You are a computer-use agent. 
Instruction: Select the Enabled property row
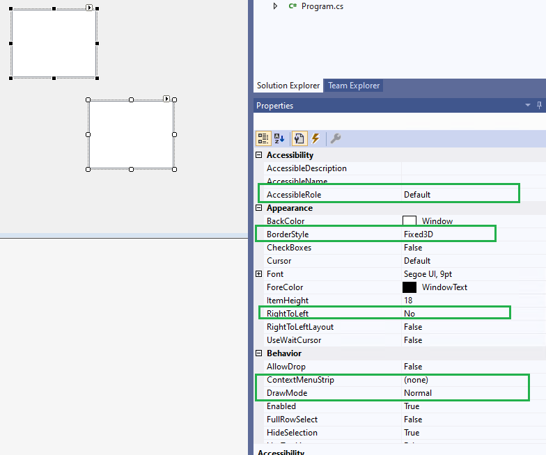point(405,406)
